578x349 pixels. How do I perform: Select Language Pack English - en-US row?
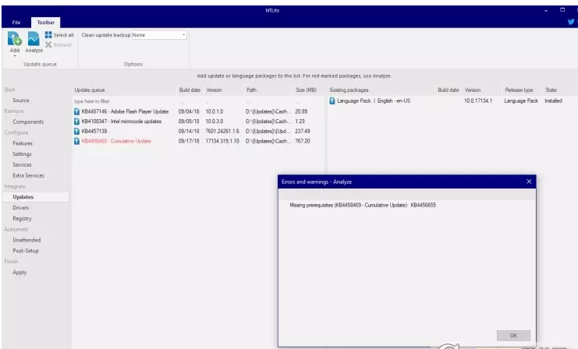(452, 100)
